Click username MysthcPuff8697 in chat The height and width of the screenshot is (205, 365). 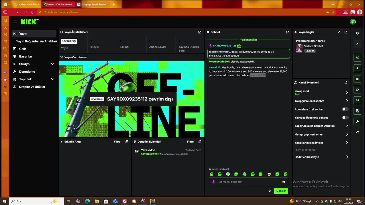(x=219, y=61)
